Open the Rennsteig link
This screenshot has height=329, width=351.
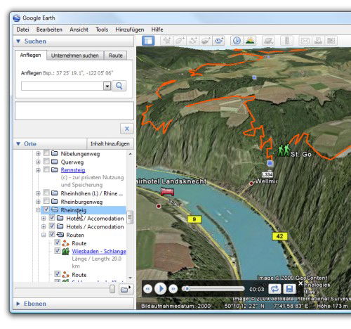[x=73, y=170]
